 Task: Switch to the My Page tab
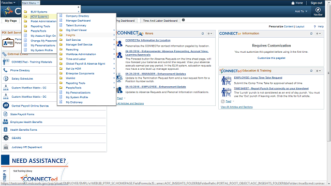pyautogui.click(x=10, y=21)
